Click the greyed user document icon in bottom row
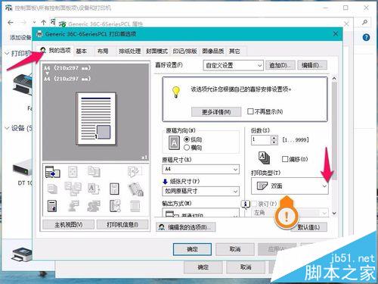The height and width of the screenshot is (284, 378). click(73, 206)
